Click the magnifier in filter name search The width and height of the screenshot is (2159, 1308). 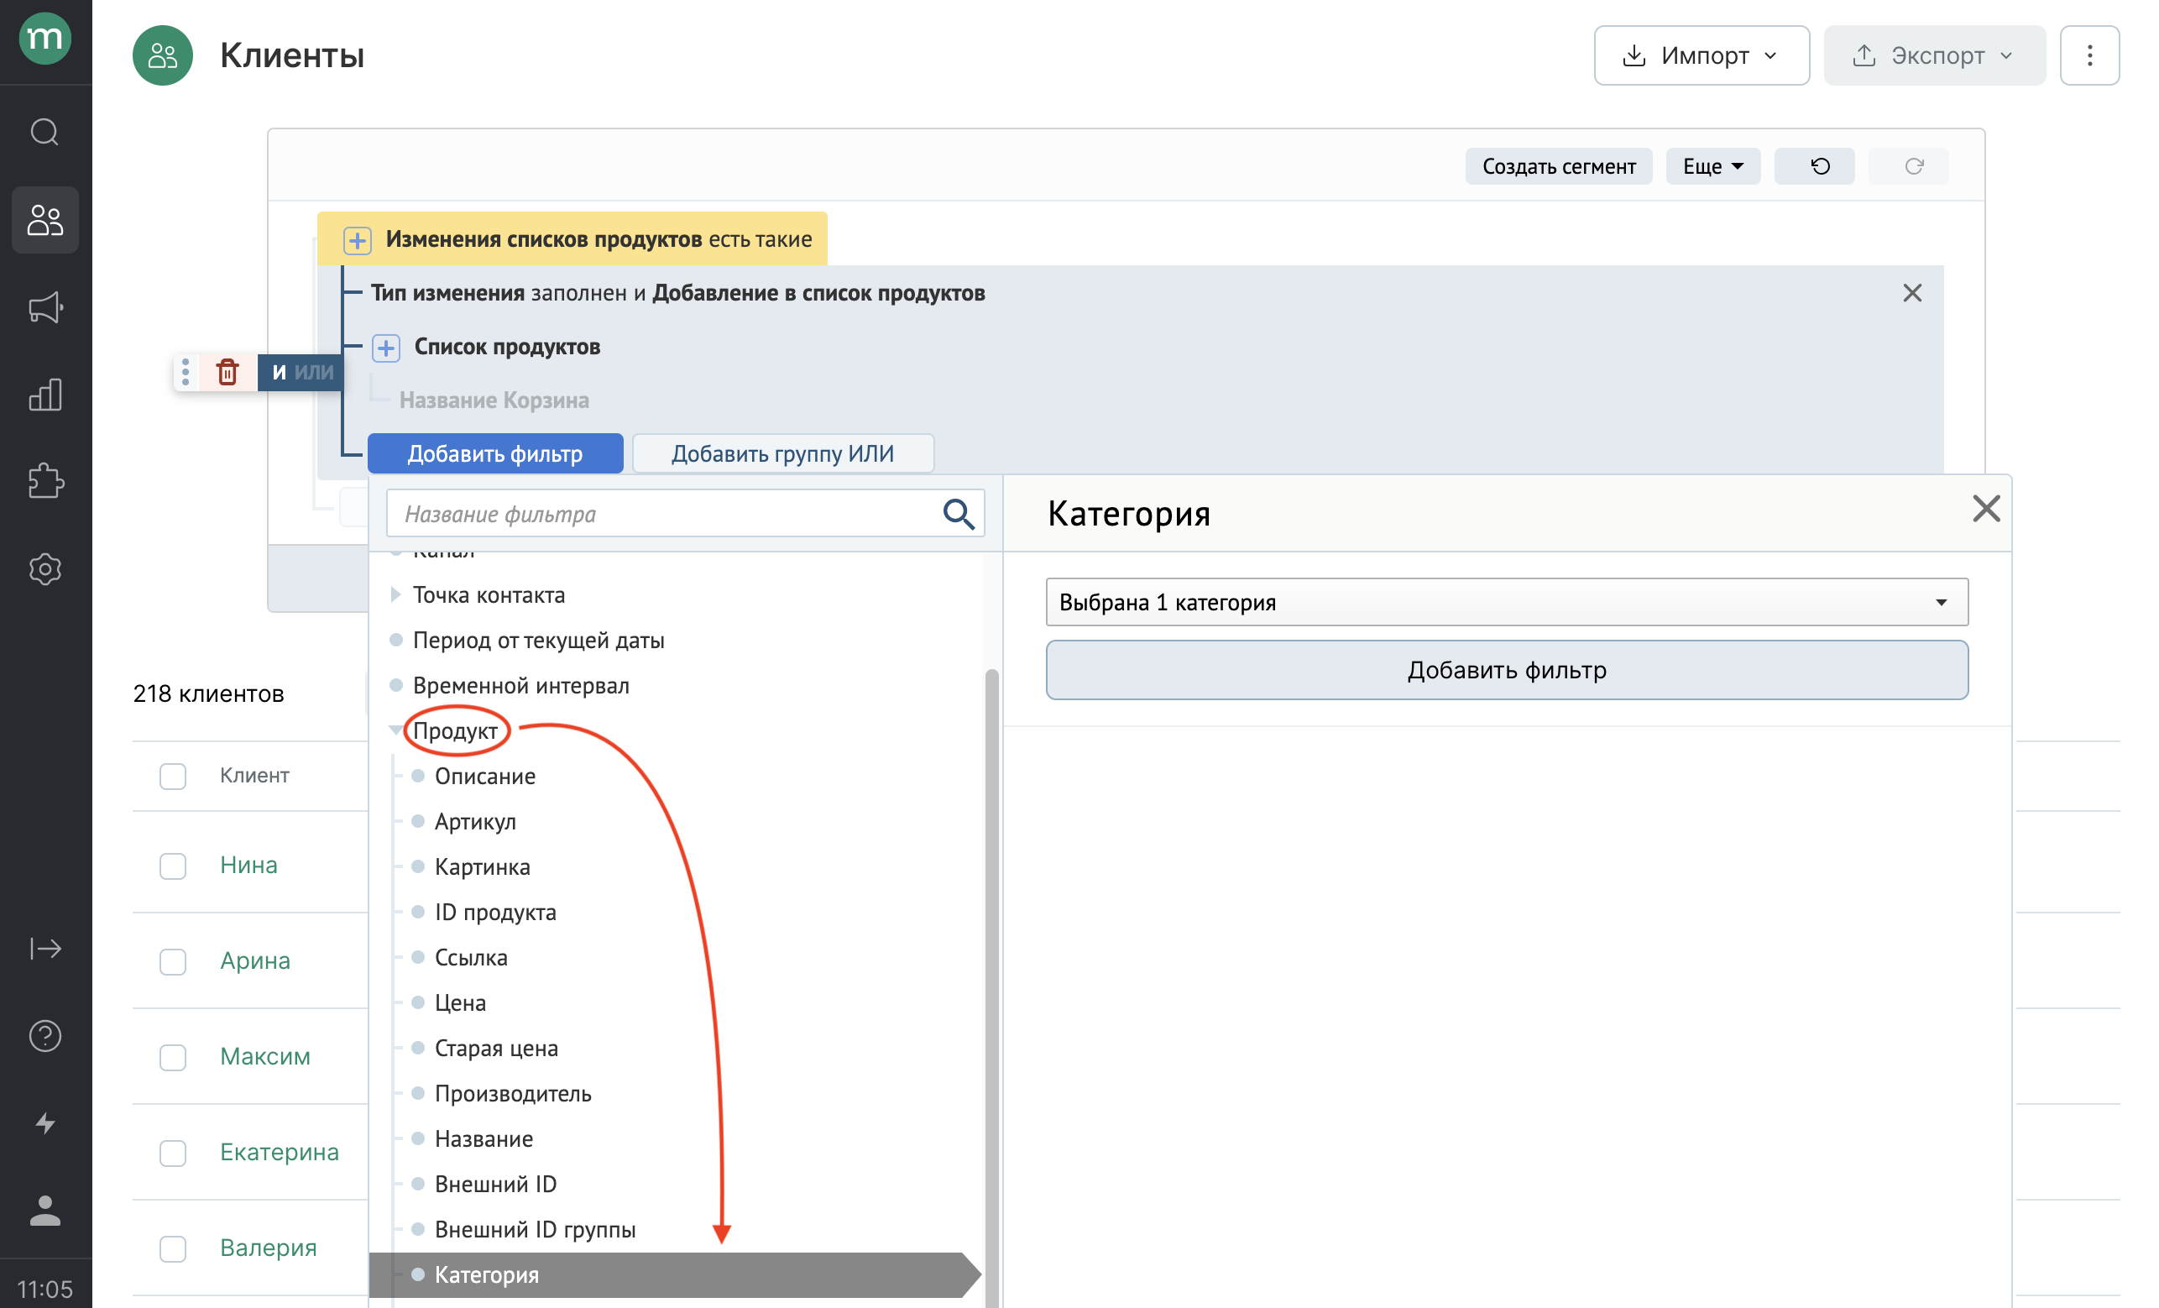tap(959, 514)
